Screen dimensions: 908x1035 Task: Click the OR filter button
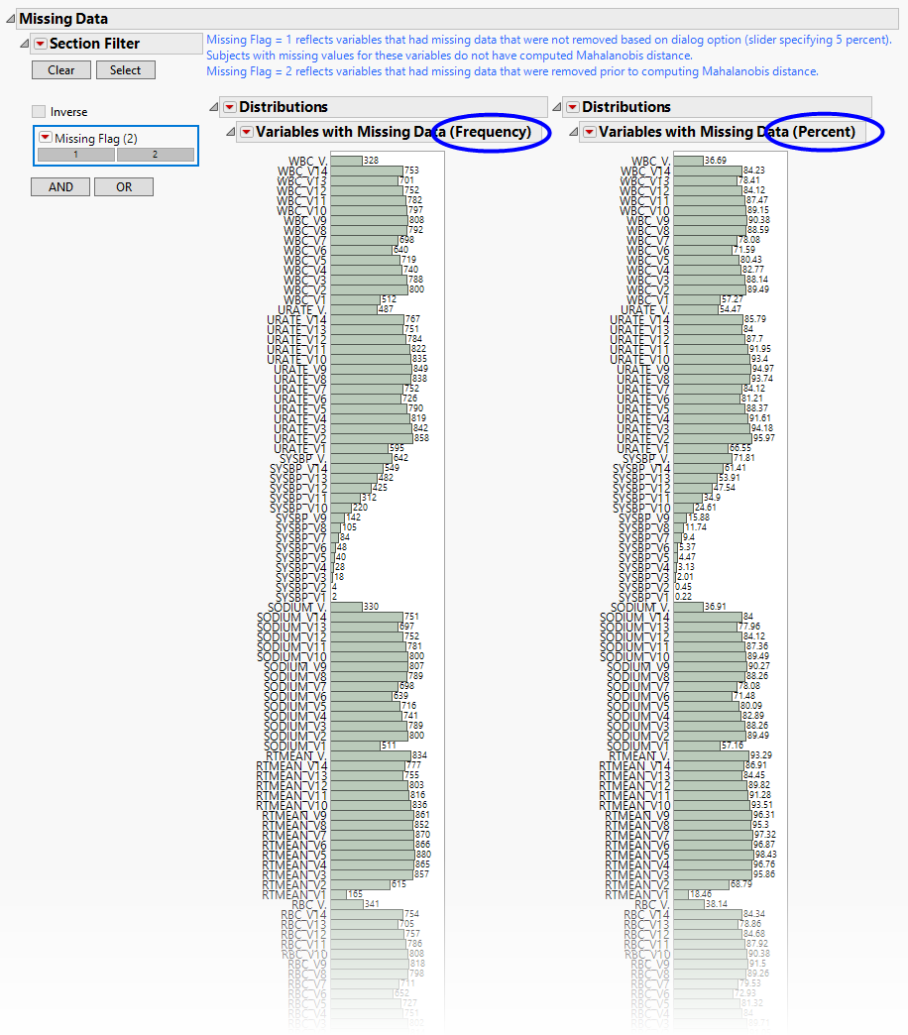(x=124, y=186)
